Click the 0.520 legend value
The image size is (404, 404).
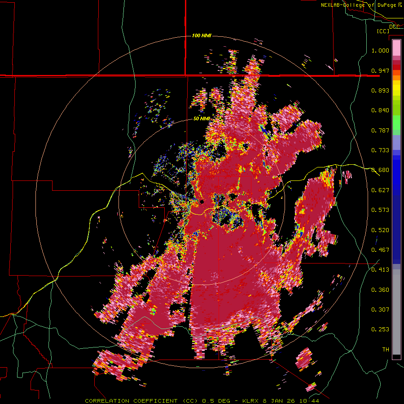coord(380,230)
